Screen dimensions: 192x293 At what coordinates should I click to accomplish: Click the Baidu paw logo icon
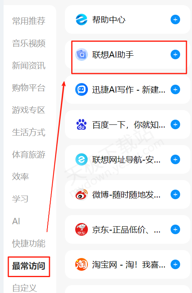click(82, 124)
